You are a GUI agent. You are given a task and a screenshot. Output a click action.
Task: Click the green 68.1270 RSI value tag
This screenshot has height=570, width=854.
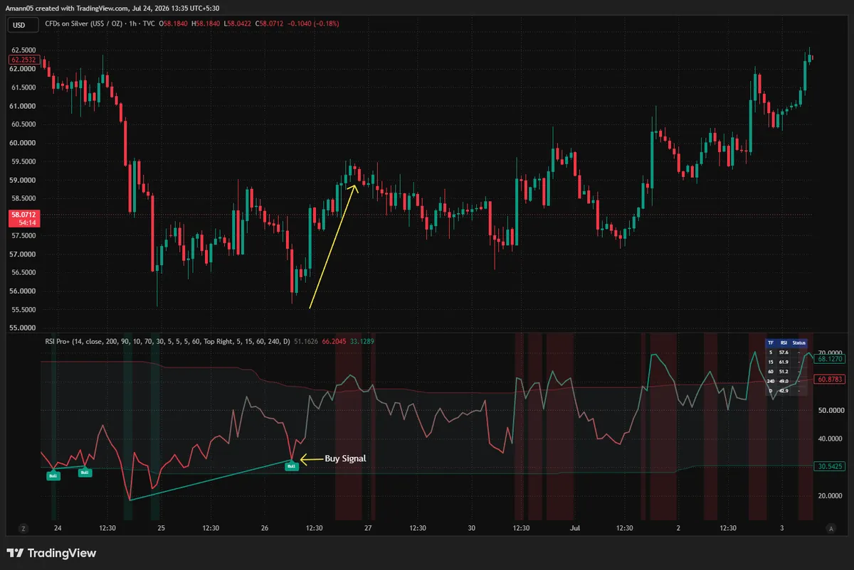click(830, 360)
